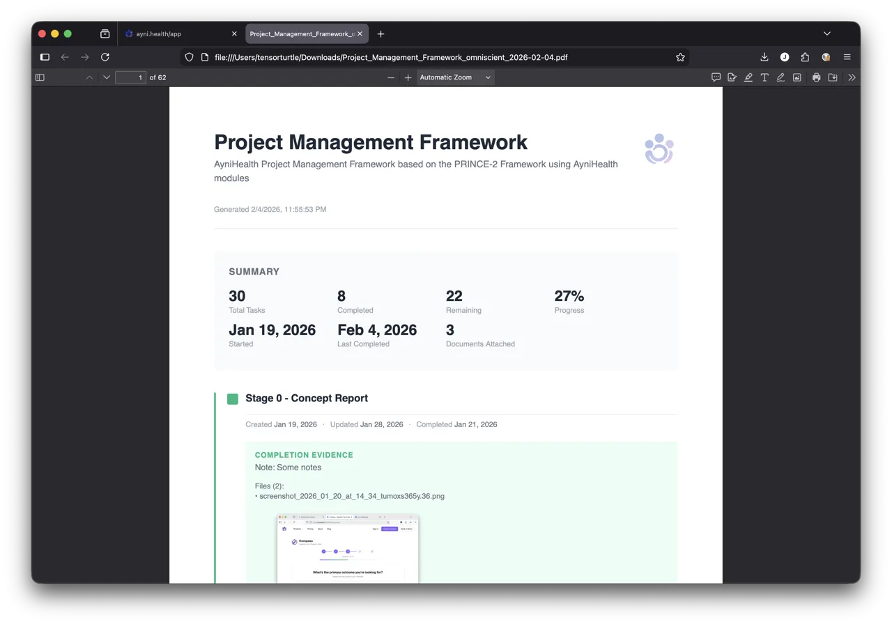Click the AyniHealth logo in the PDF
Viewport: 892px width, 625px height.
[659, 149]
